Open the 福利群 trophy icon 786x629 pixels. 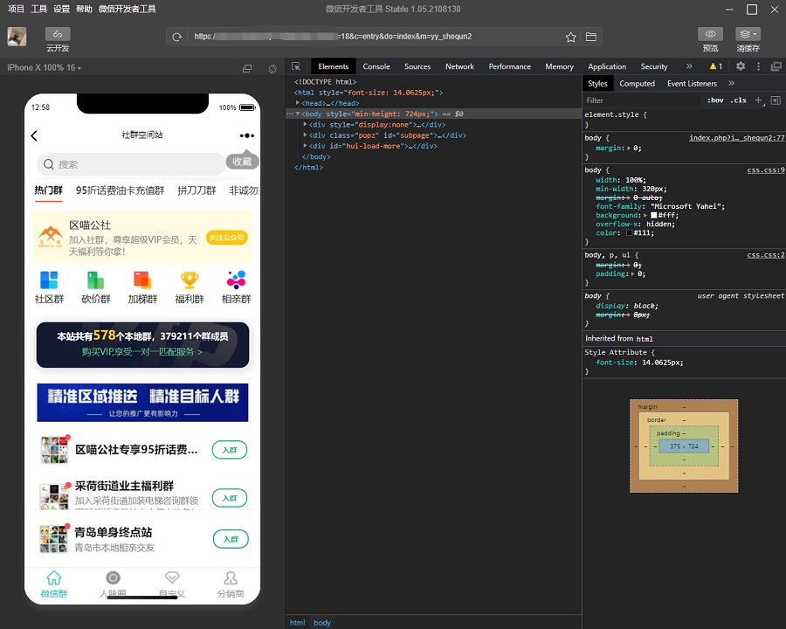point(190,287)
